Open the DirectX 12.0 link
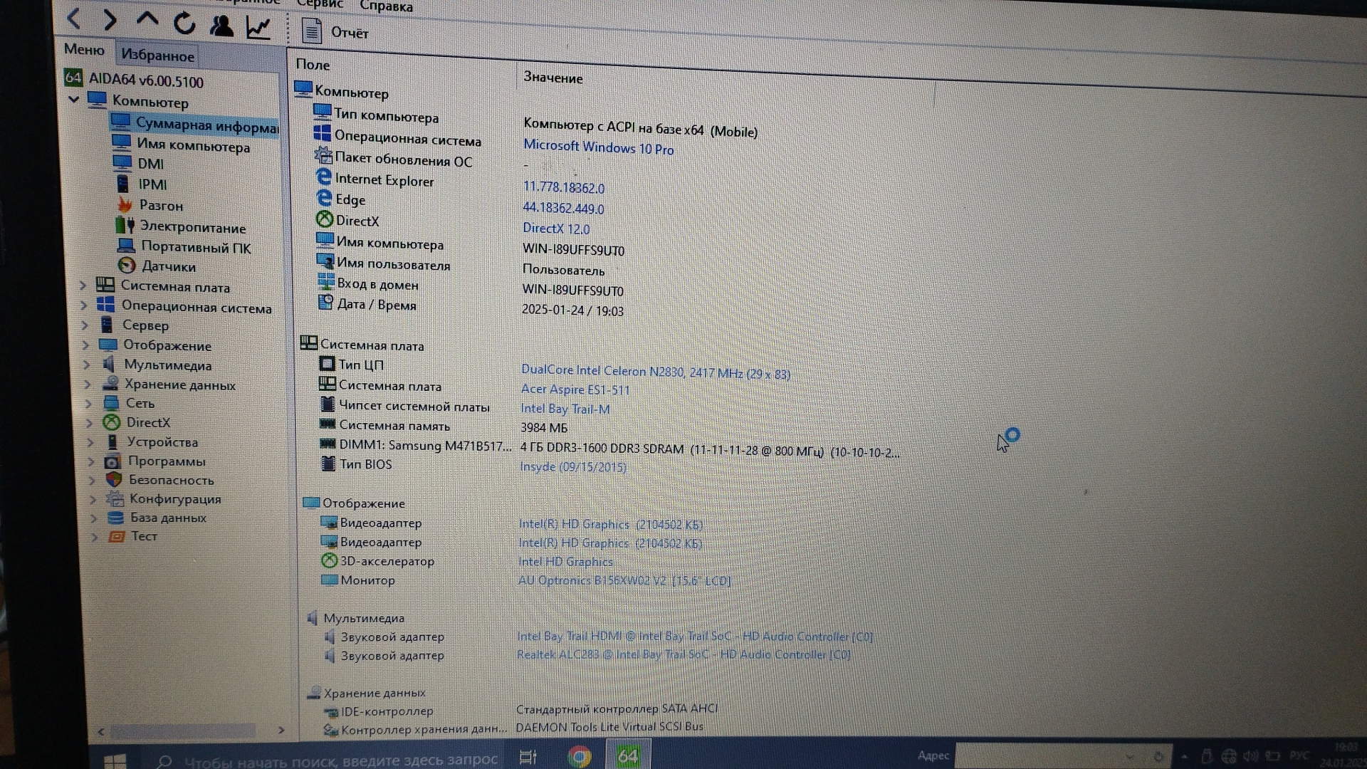The width and height of the screenshot is (1367, 769). tap(556, 229)
